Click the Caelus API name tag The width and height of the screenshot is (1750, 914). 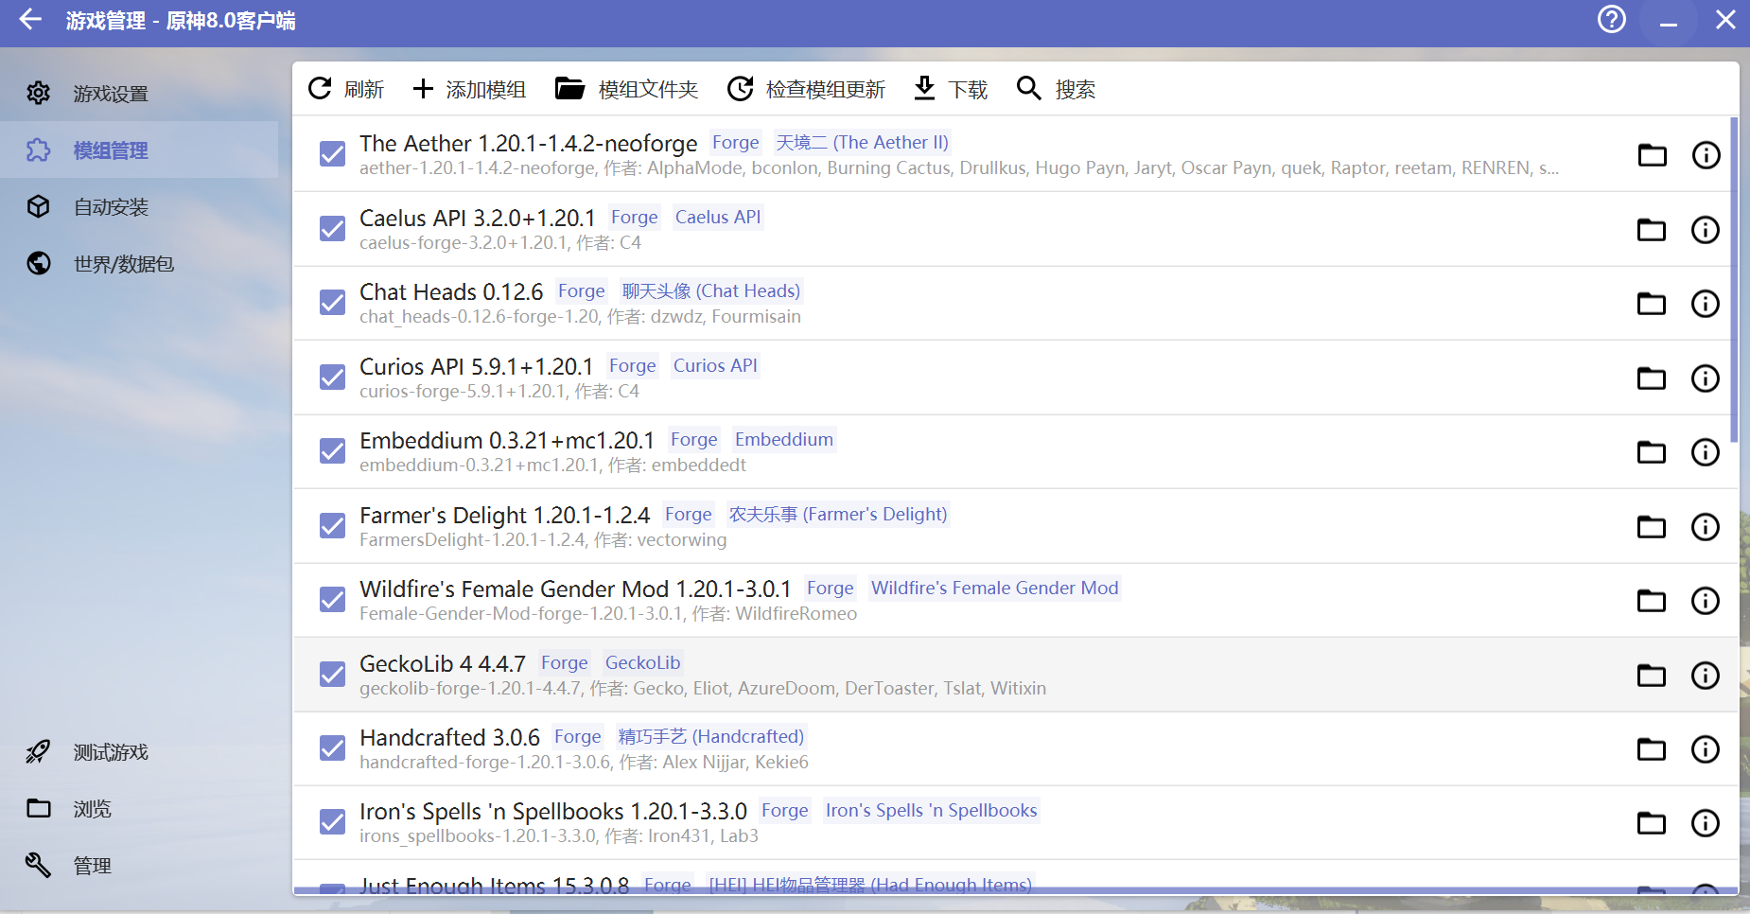tap(718, 217)
